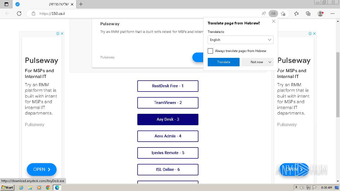
Task: Open a new tab with plus icon
Action: 81,4
